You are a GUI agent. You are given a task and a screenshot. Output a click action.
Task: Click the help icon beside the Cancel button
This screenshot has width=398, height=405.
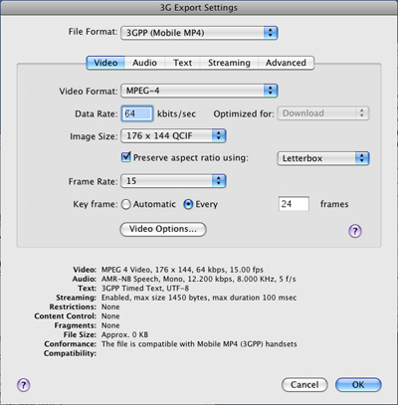[x=23, y=385]
